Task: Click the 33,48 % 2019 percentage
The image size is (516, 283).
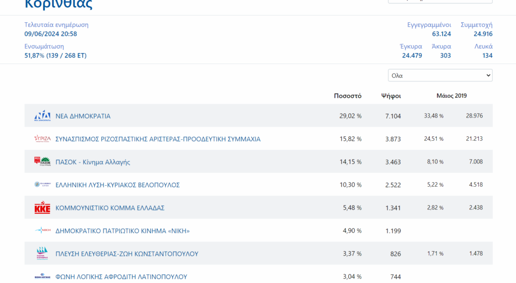Action: [434, 116]
